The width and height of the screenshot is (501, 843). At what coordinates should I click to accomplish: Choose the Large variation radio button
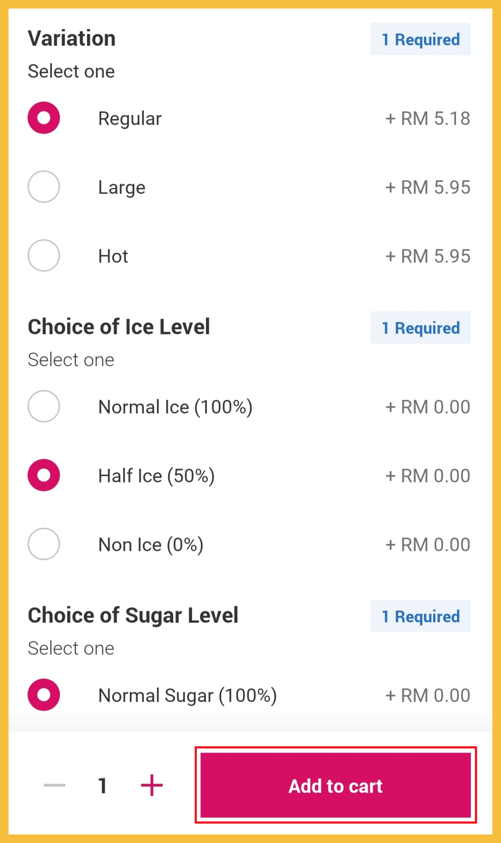[x=44, y=187]
